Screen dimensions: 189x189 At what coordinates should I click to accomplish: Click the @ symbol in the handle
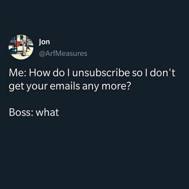pos(42,54)
